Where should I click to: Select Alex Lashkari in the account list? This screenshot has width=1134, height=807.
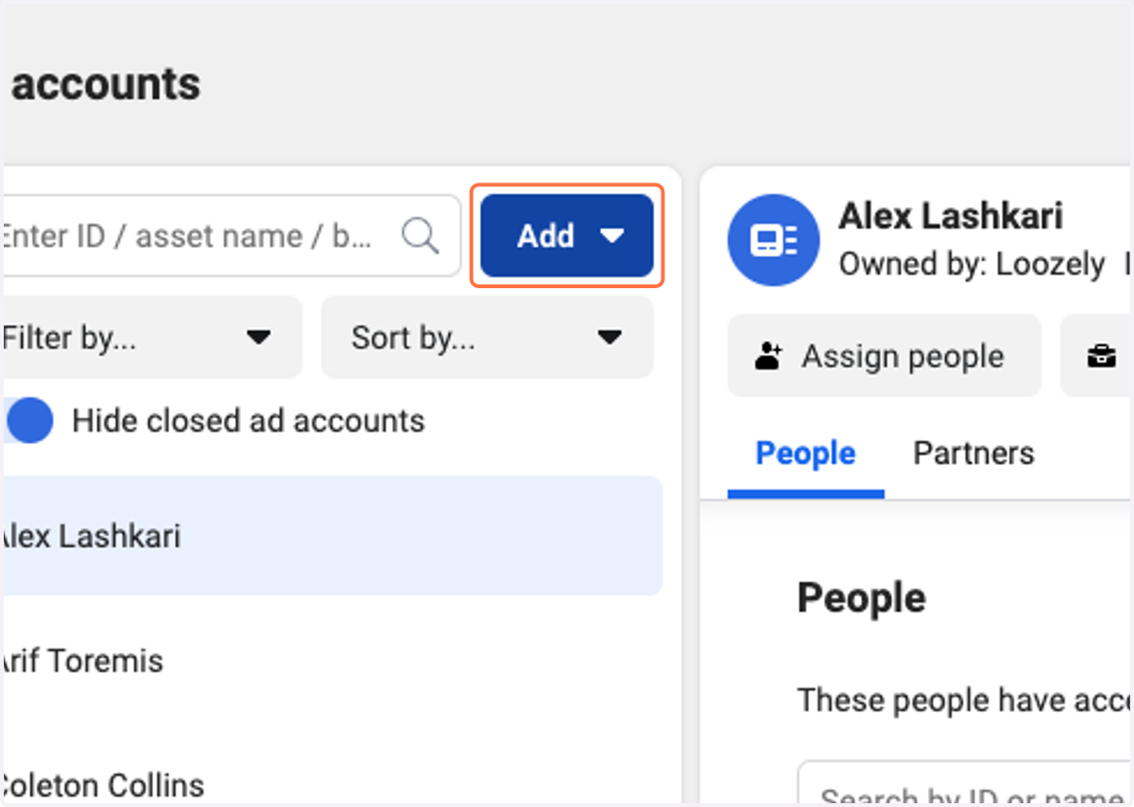coord(331,536)
